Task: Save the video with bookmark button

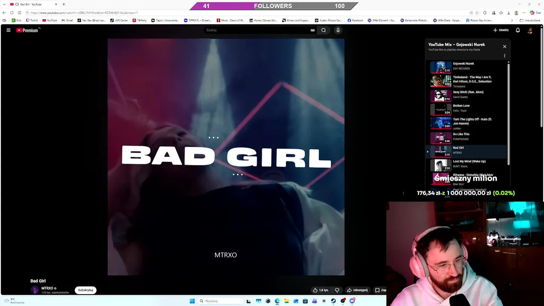Action: [x=380, y=290]
